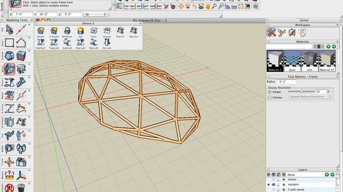Open the Derive 3 palette menu triangle
The width and height of the screenshot is (343, 192).
[140, 23]
